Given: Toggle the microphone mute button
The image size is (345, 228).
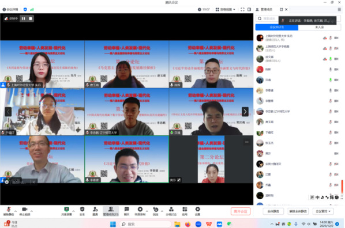Looking at the screenshot, I should click(9, 211).
